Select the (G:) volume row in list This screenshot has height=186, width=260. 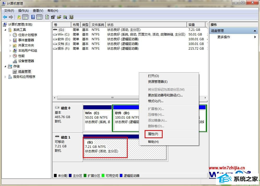click(130, 30)
